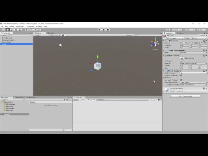Click search by type icon in Project

tap(64, 100)
